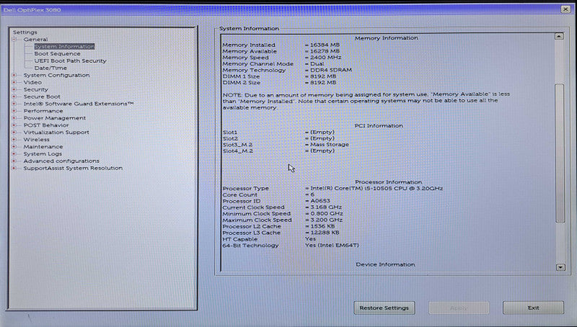Viewport: 577px width, 327px height.
Task: Expand the Virtualization Support plus icon
Action: click(x=14, y=133)
